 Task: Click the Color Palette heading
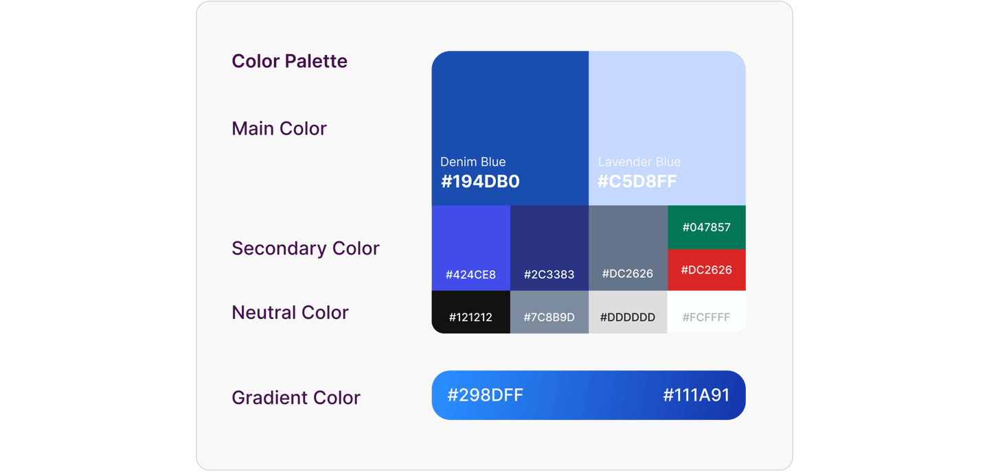[289, 61]
